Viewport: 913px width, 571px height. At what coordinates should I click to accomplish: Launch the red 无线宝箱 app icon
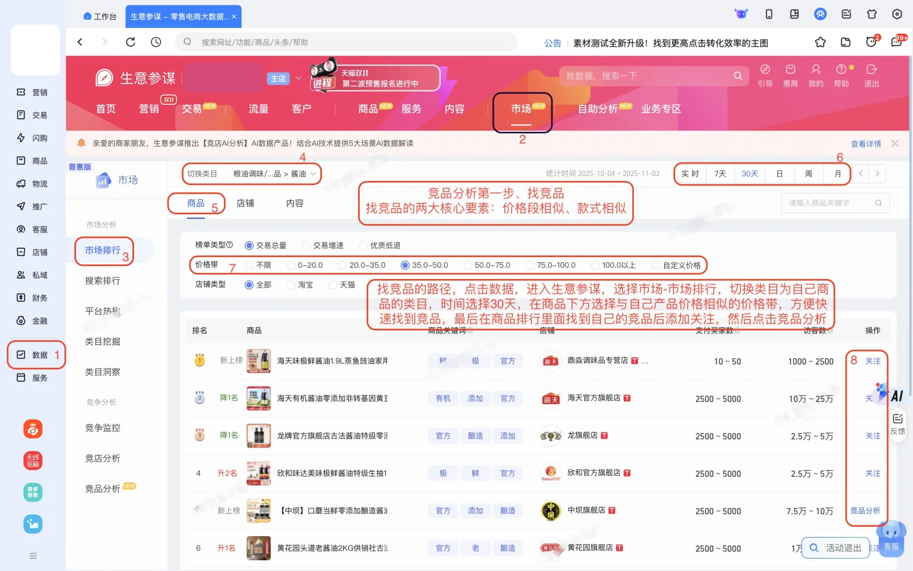tap(33, 461)
